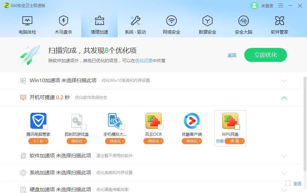The height and width of the screenshot is (193, 307).
Task: Click the 返回 link
Action: 232,55
